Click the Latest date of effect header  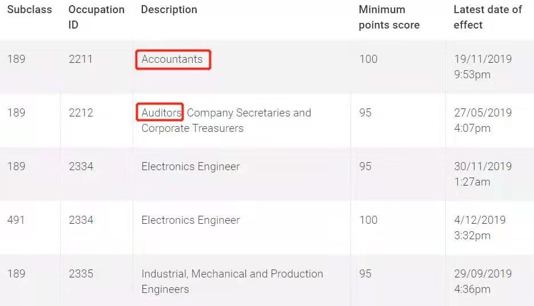point(488,17)
